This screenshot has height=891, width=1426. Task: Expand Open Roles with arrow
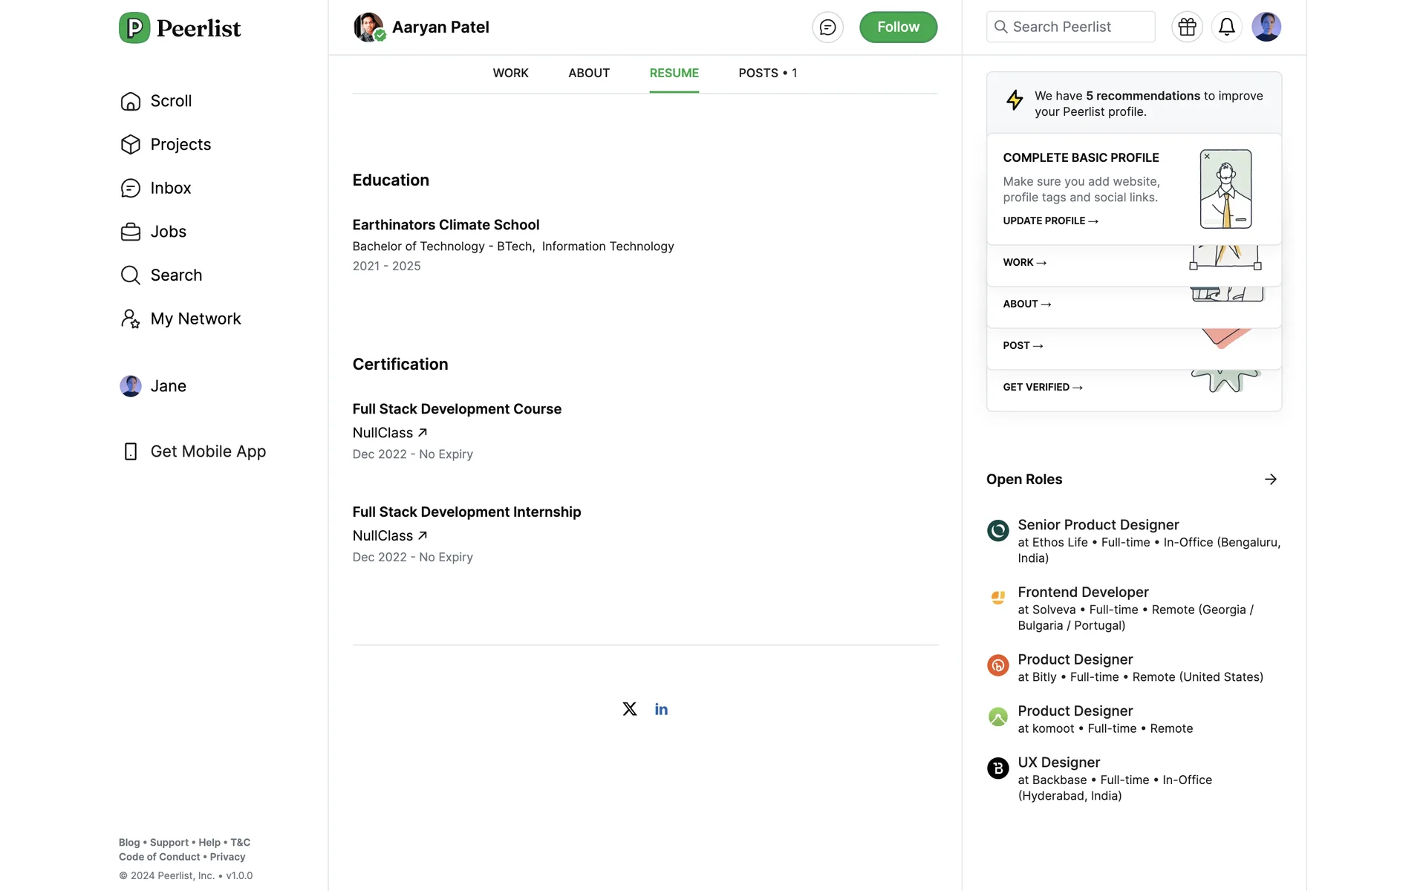click(1270, 479)
